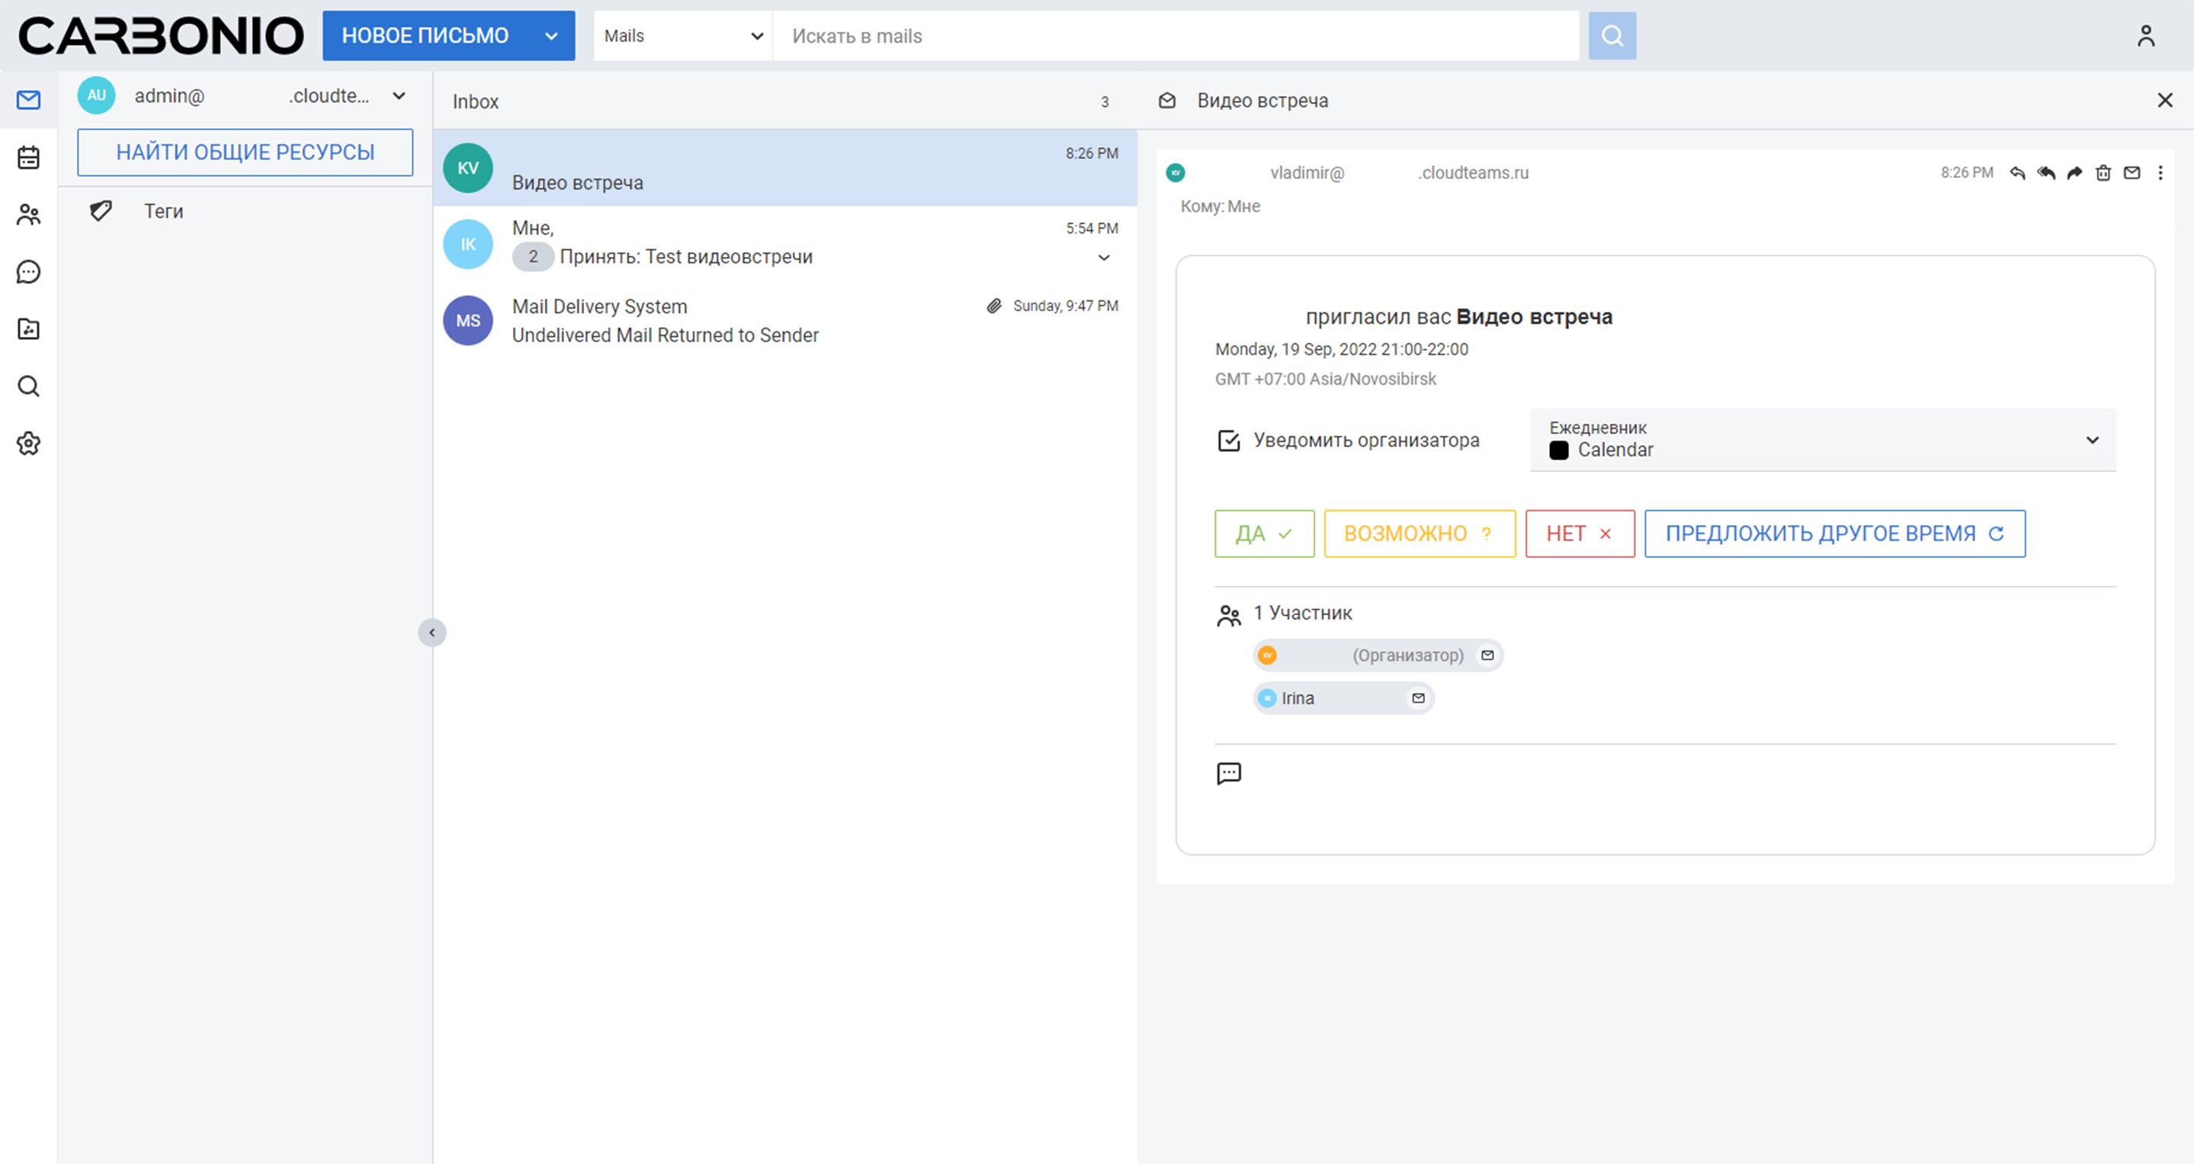Open the three-dot more options menu

pyautogui.click(x=2160, y=173)
